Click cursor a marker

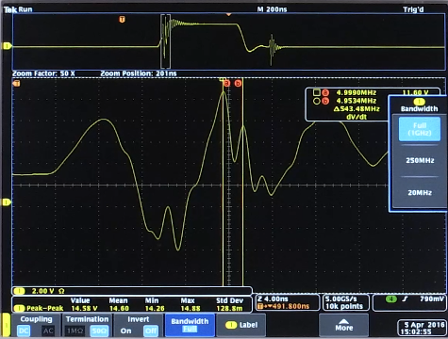pos(226,84)
